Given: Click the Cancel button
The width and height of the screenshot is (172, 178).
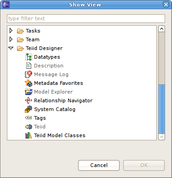Looking at the screenshot, I should 99,165.
